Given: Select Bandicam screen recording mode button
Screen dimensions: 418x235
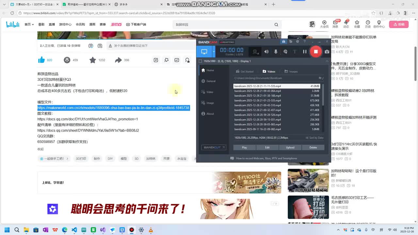Looking at the screenshot, I should click(x=204, y=52).
